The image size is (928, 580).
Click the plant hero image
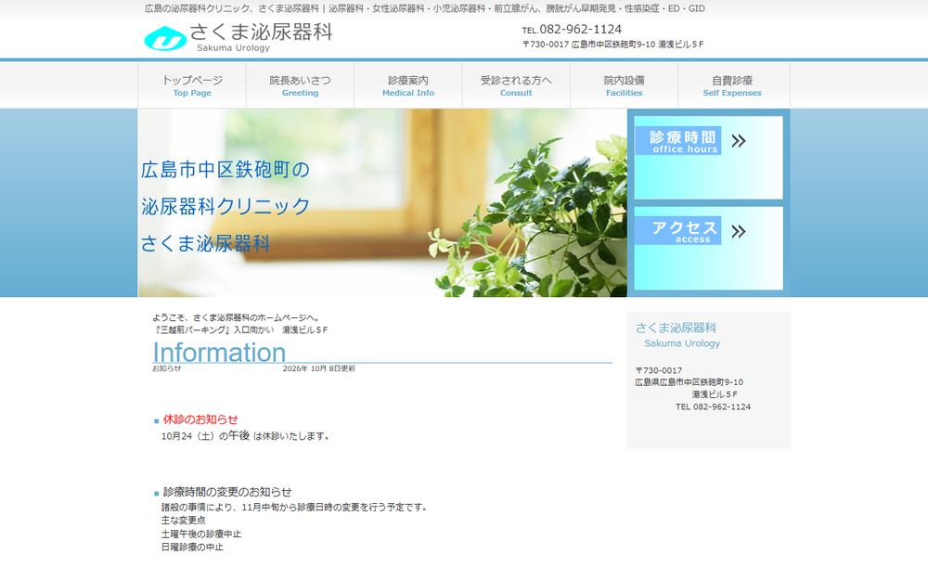(x=382, y=202)
